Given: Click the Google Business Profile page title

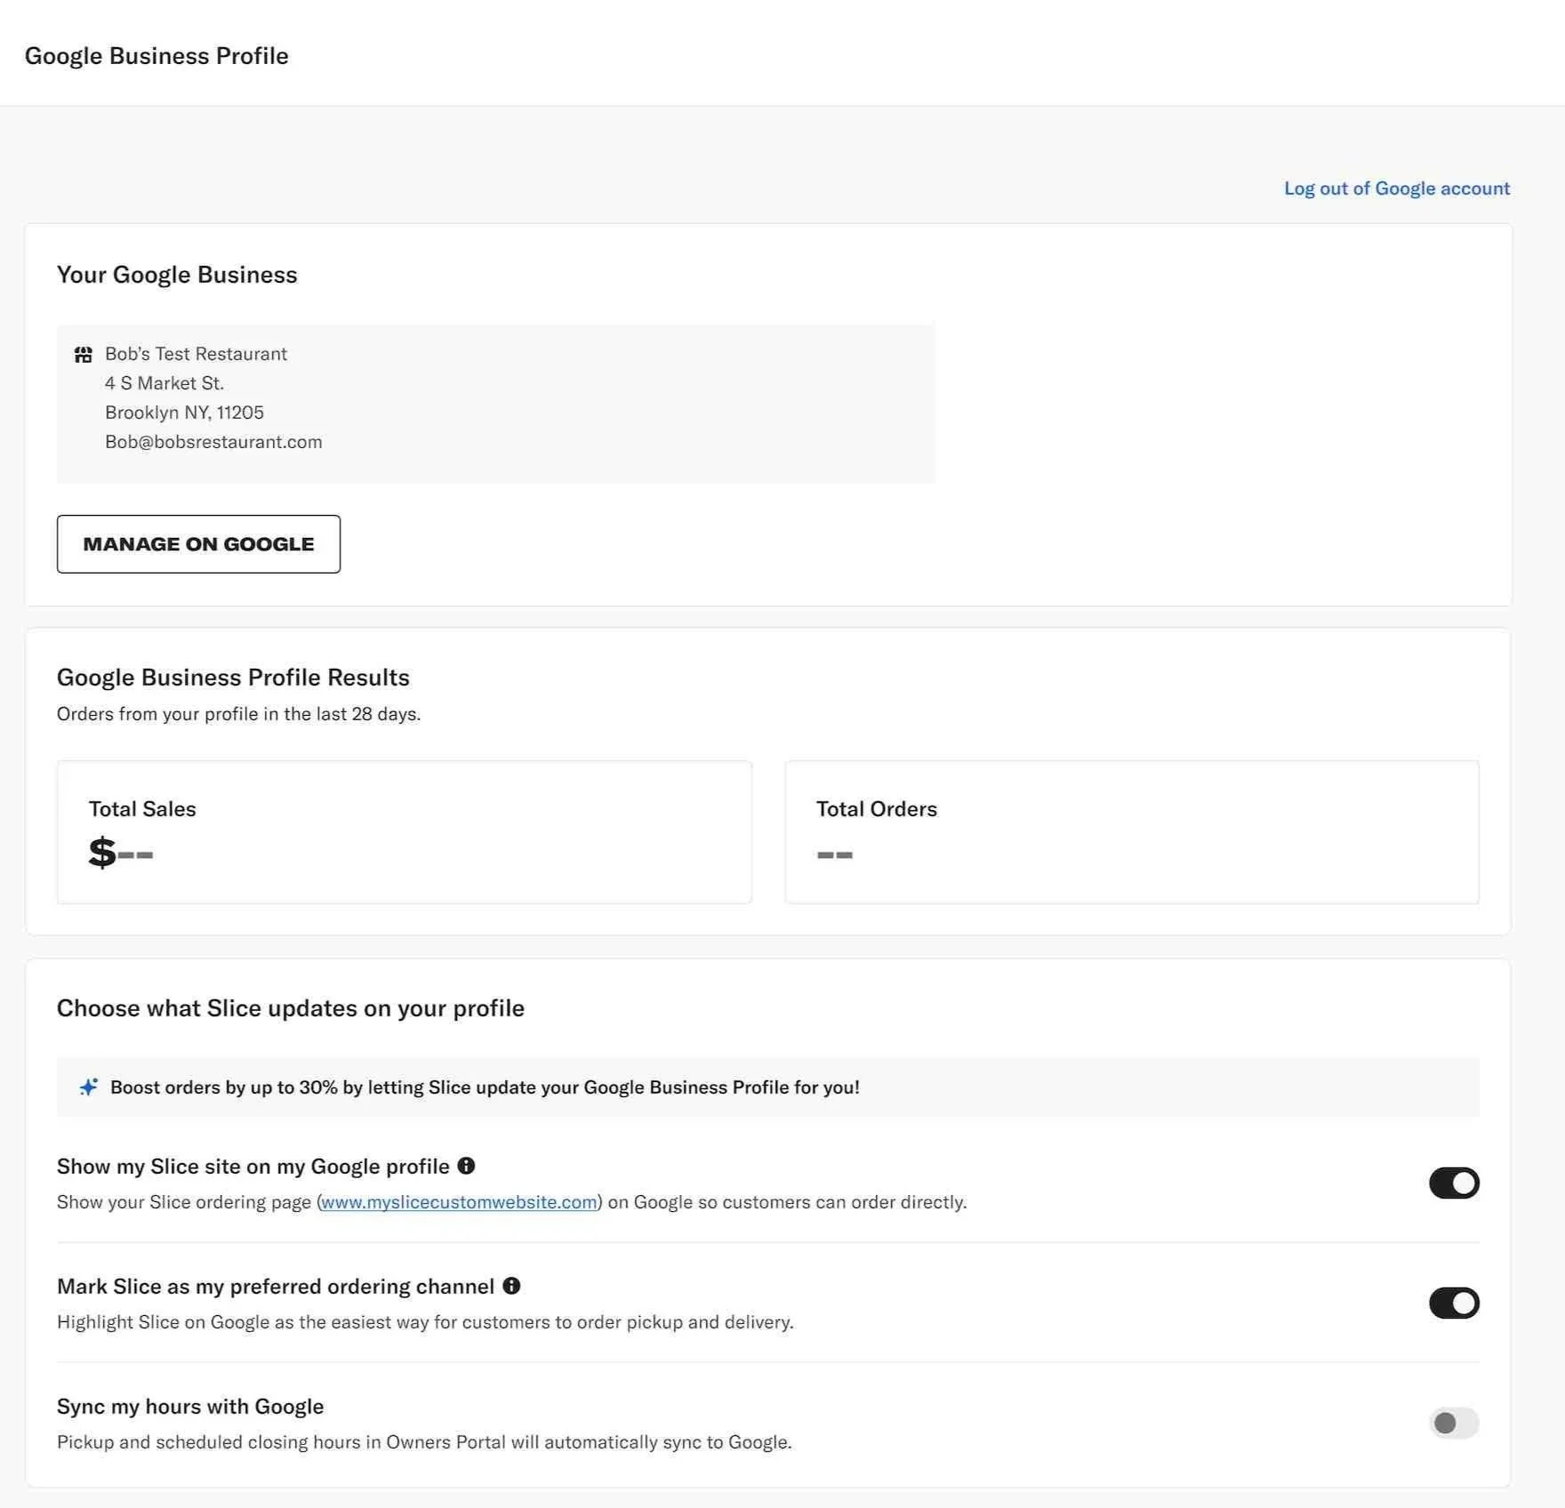Looking at the screenshot, I should coord(156,56).
